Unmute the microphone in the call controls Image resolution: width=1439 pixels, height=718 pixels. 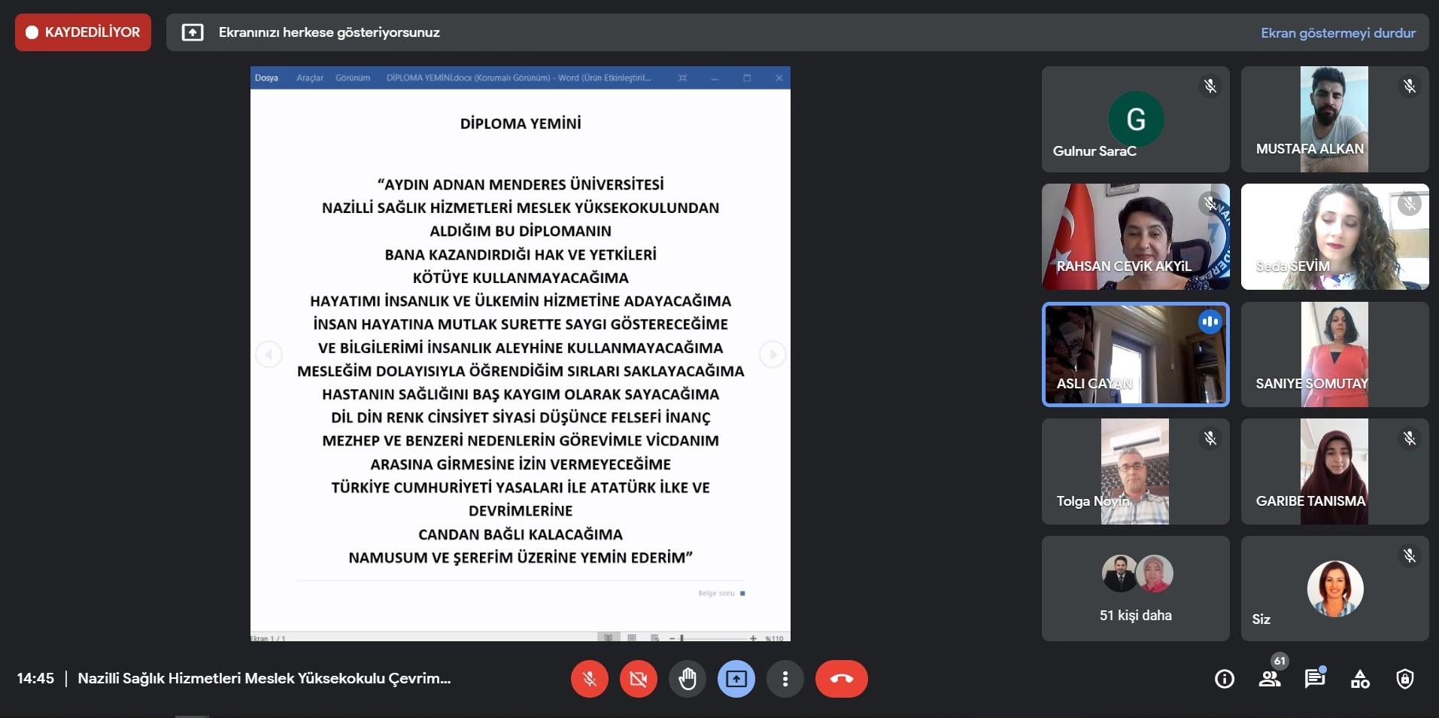click(590, 679)
